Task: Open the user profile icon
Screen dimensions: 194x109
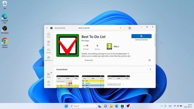Action: tap(129, 28)
